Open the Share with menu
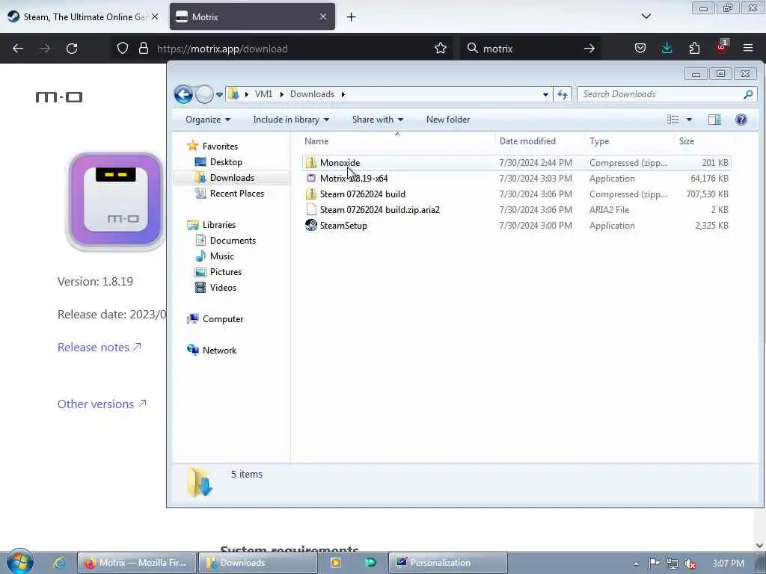 tap(378, 120)
